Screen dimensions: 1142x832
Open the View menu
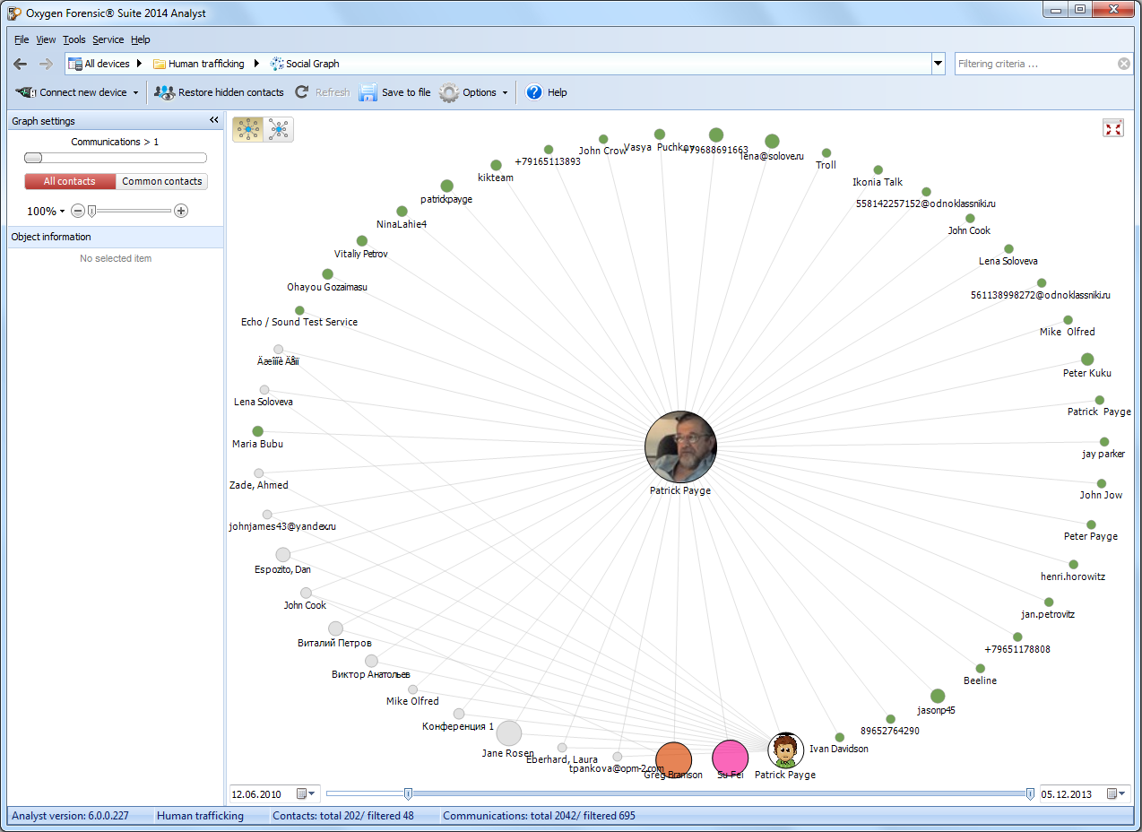pos(46,39)
